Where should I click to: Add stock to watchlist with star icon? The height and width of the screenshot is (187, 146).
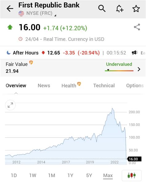[x=136, y=9]
